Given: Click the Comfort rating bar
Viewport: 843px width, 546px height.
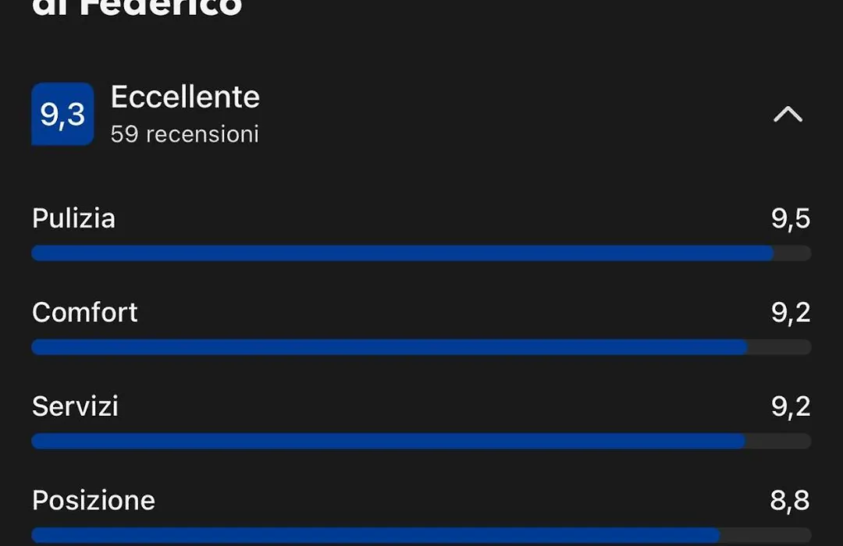Looking at the screenshot, I should [x=421, y=347].
